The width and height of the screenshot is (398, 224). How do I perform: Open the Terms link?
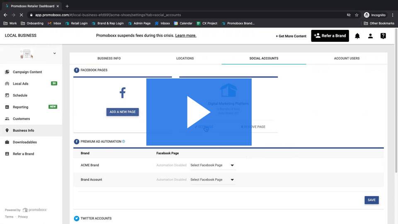click(9, 217)
